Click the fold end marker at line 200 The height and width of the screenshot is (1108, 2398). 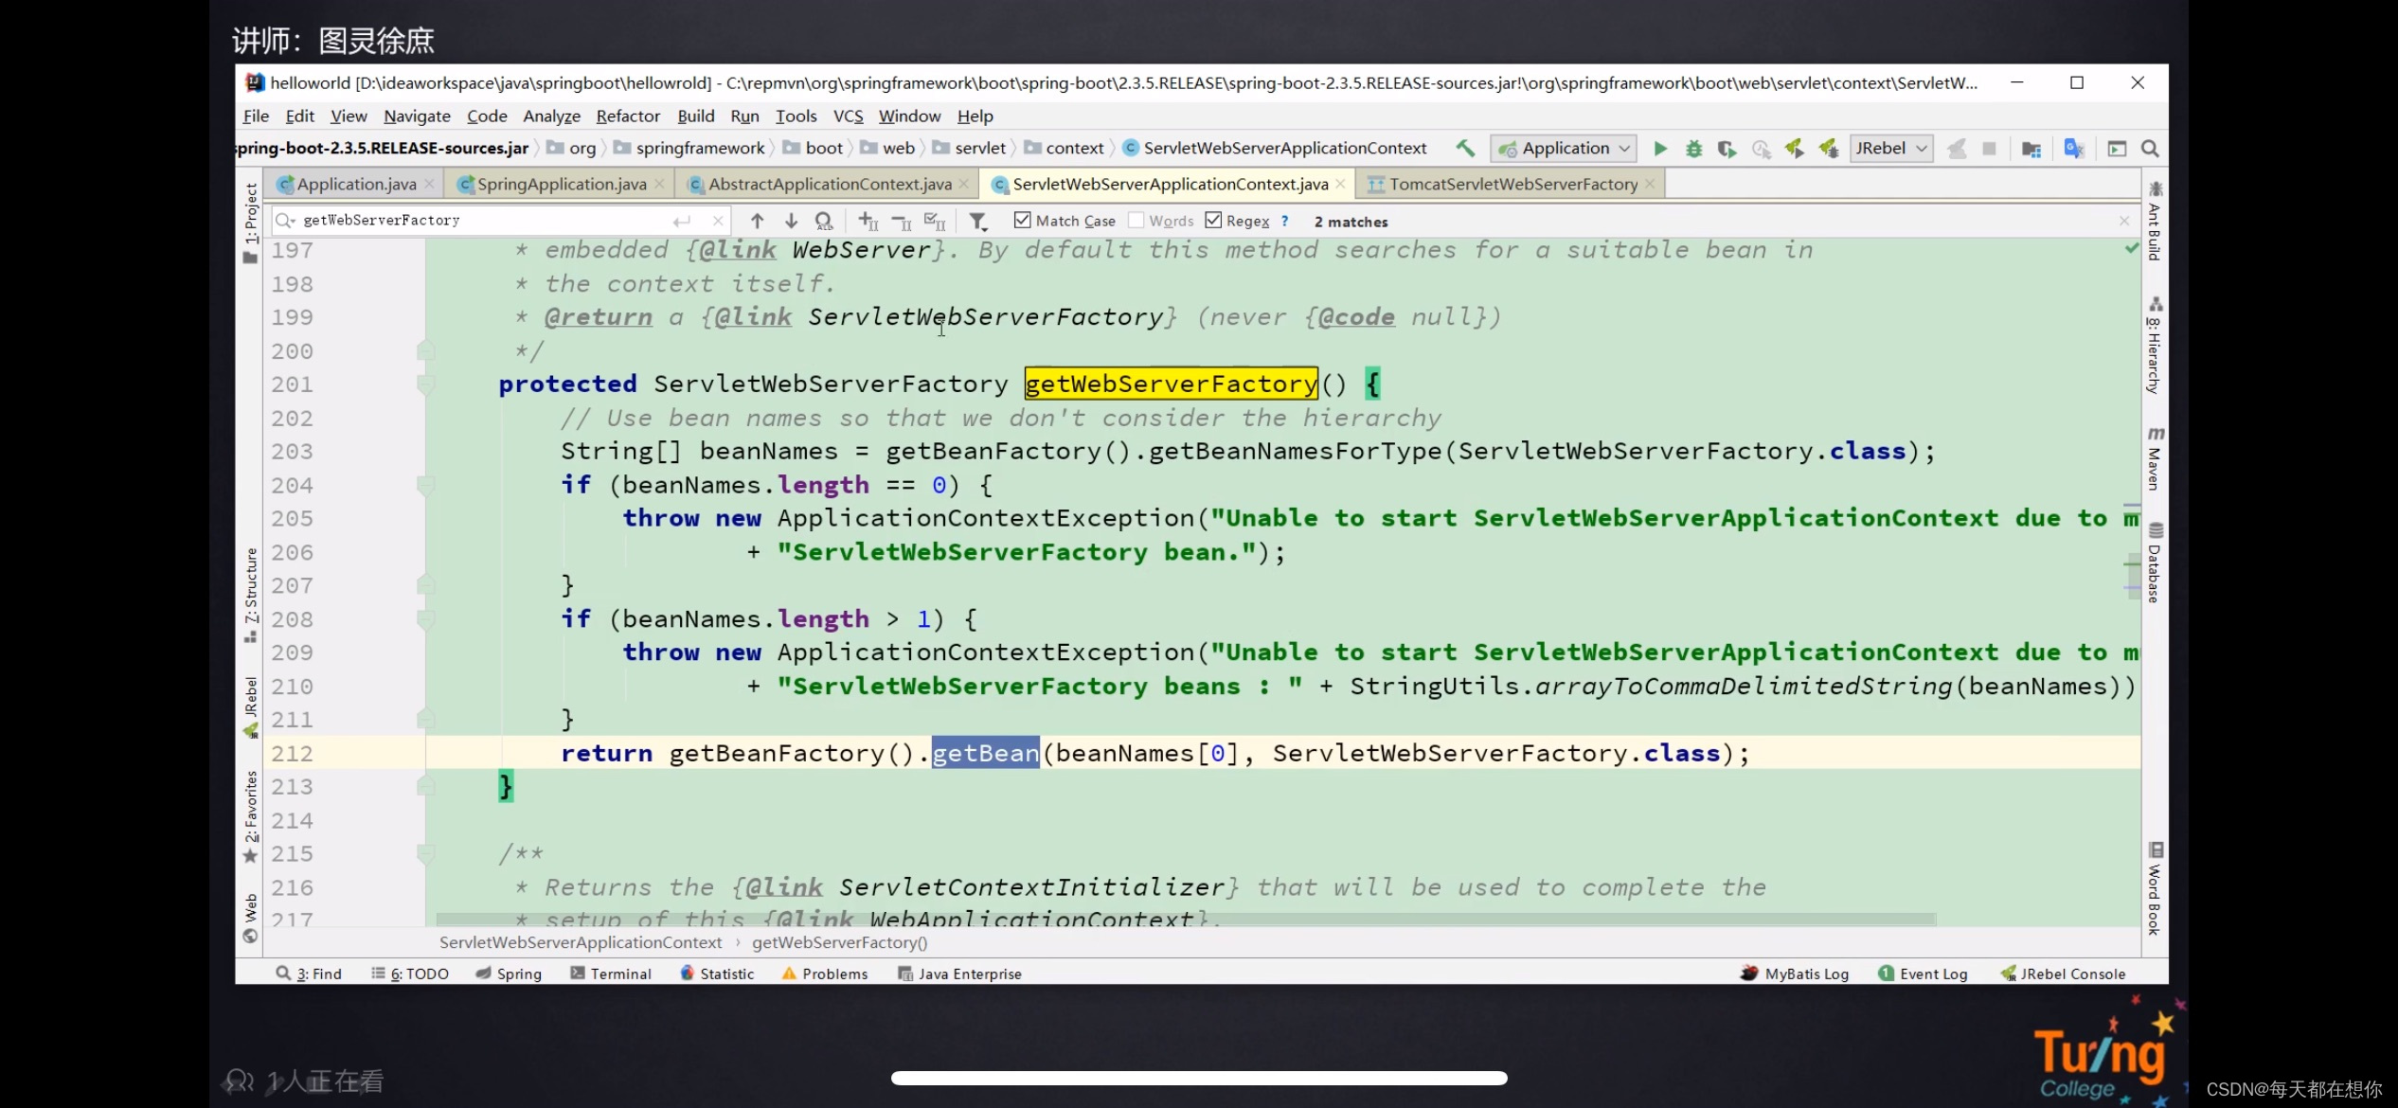(x=425, y=351)
